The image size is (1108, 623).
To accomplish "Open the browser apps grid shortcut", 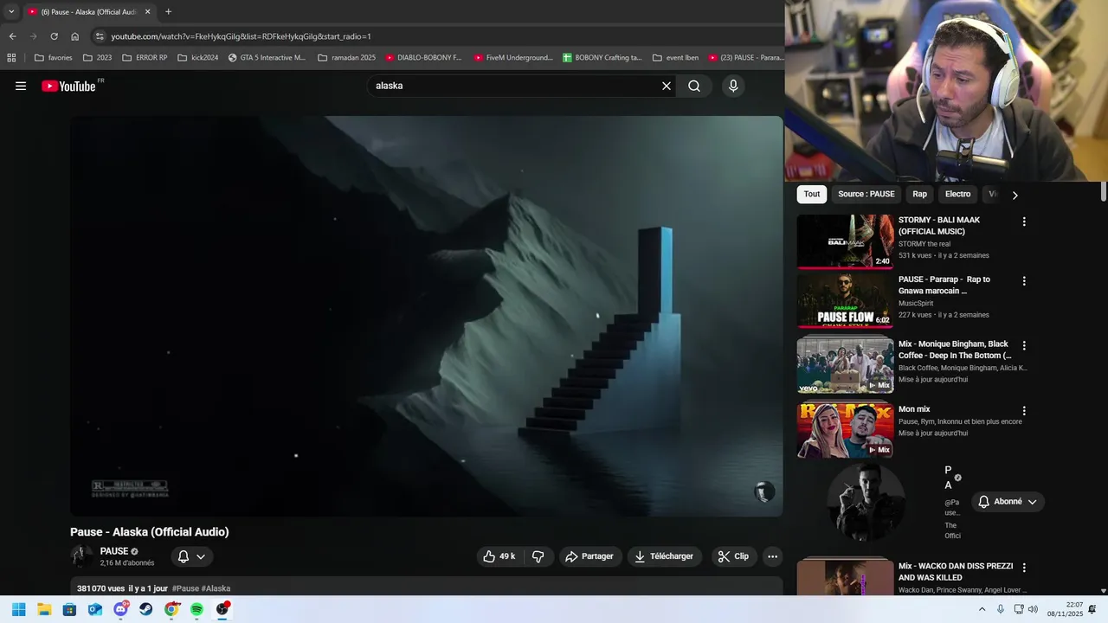I will (x=11, y=58).
